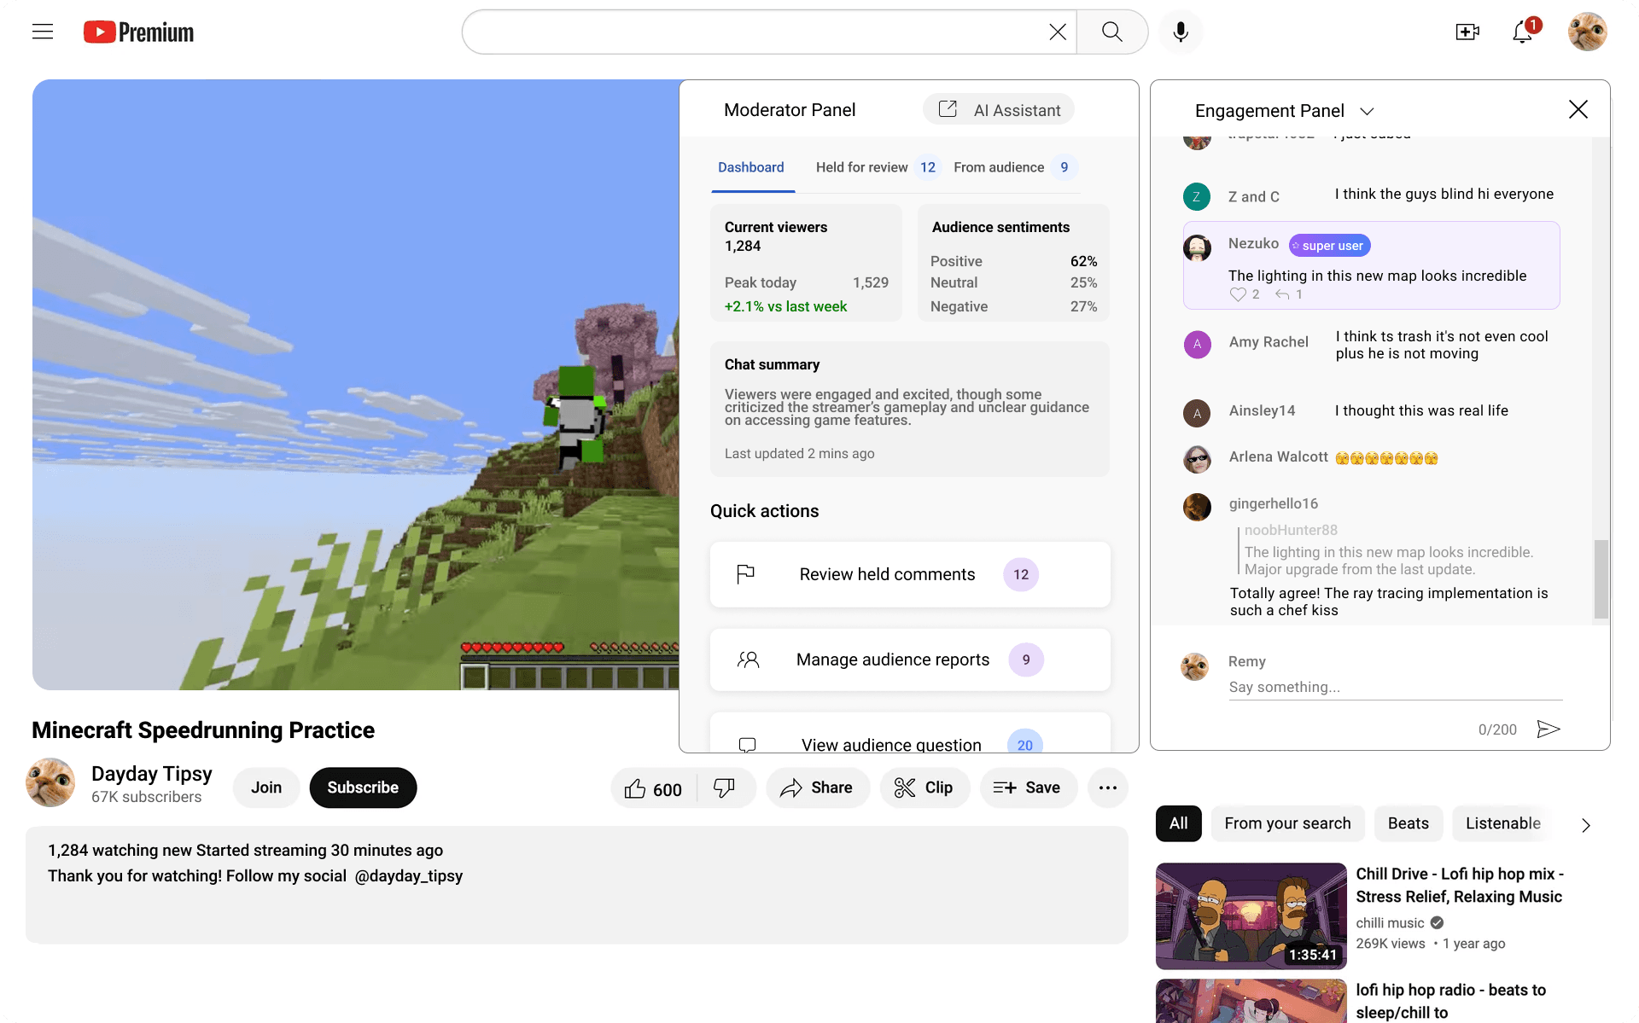The image size is (1639, 1023).
Task: Like the video with thumbs up 600
Action: pyautogui.click(x=653, y=788)
